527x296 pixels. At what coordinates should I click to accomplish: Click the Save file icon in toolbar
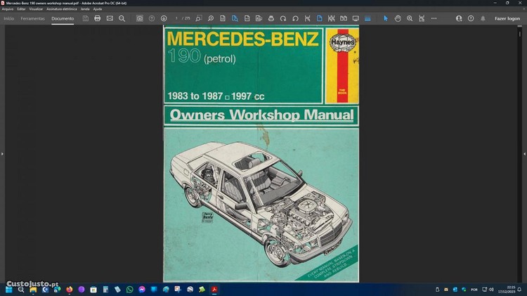tap(86, 18)
